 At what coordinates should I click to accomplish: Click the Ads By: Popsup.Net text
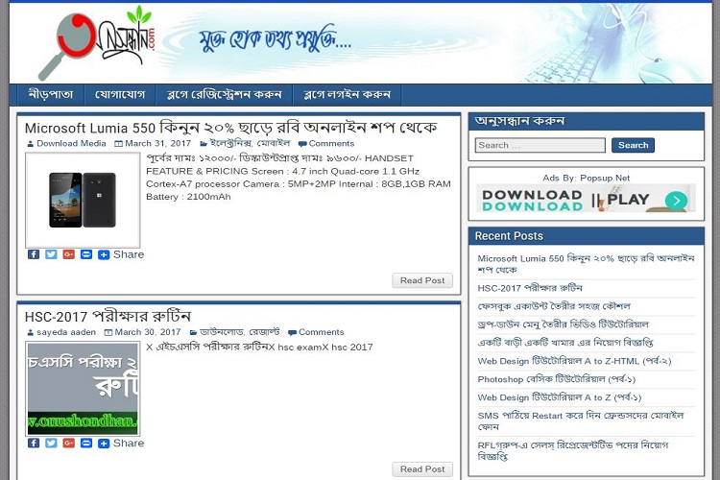[586, 178]
